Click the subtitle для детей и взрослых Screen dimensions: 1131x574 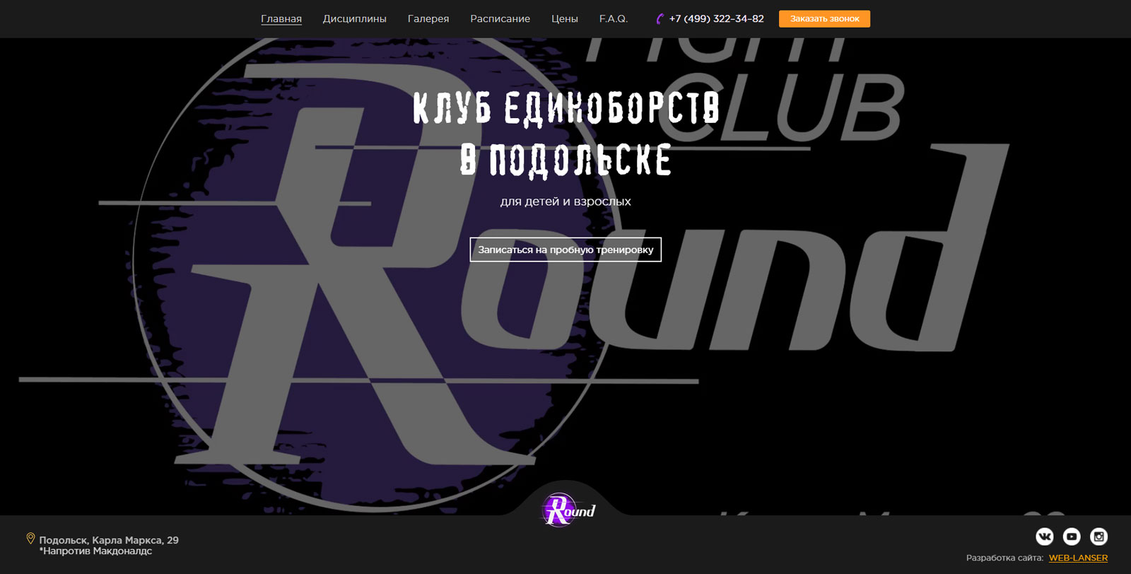(565, 201)
